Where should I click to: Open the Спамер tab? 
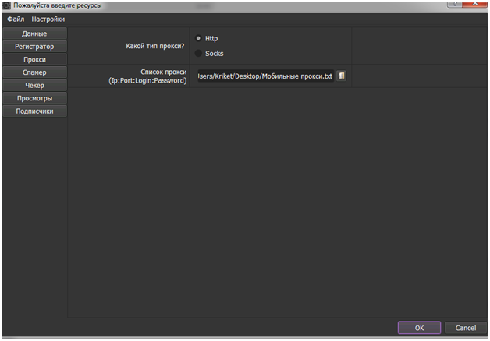(34, 72)
